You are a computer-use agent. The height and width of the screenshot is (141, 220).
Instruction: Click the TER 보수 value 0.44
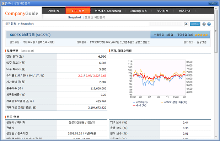[x=185, y=122]
